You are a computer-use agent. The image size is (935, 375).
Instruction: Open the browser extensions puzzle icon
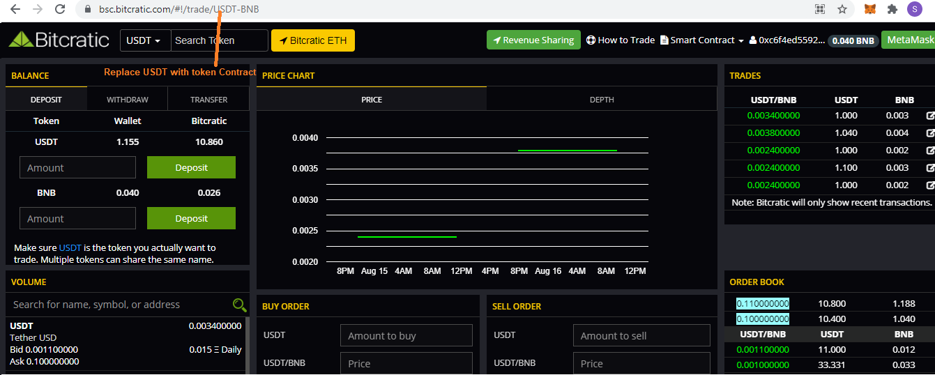(x=892, y=10)
